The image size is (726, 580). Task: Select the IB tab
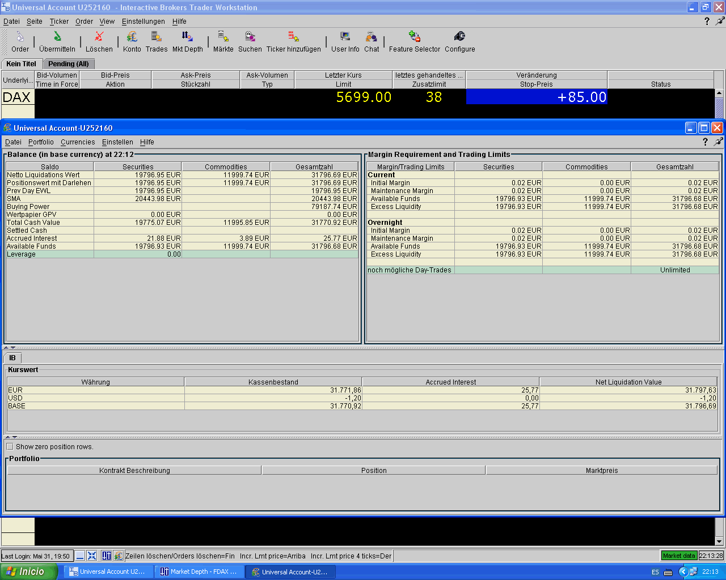[12, 357]
